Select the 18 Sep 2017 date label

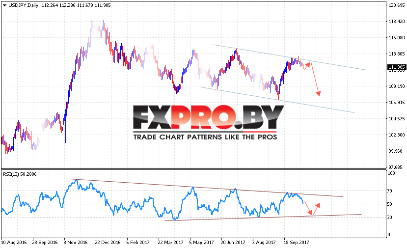point(296,243)
